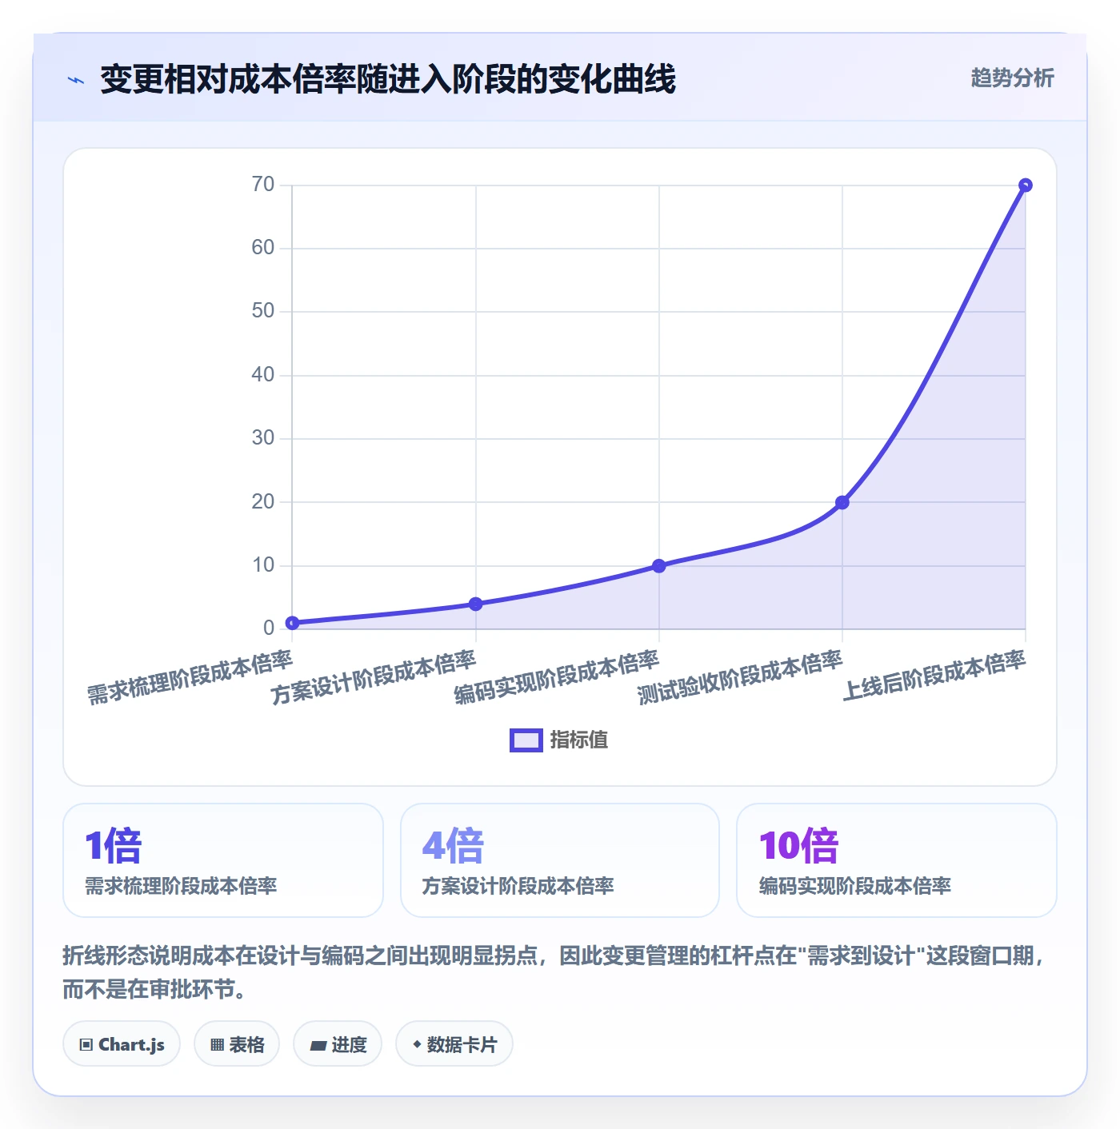Click the 数据卡片 tag
The height and width of the screenshot is (1129, 1120).
coord(454,1044)
